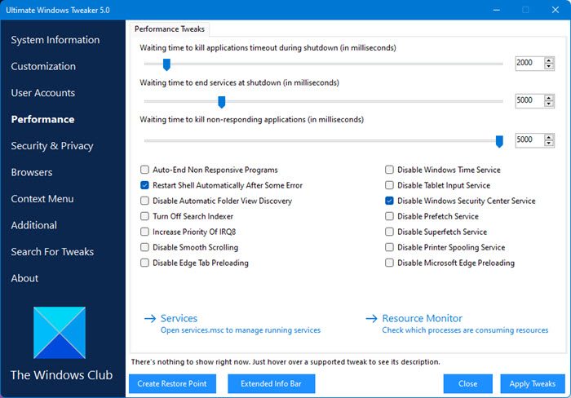Click Extended Info Bar button
Screen dimensions: 571x398
point(272,384)
